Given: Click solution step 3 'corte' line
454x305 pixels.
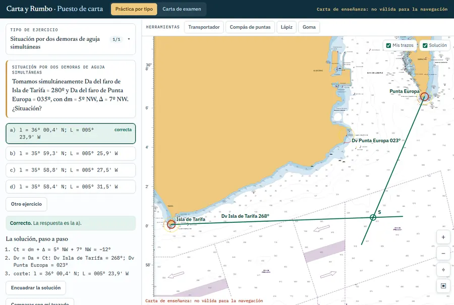Looking at the screenshot, I should pos(71,273).
